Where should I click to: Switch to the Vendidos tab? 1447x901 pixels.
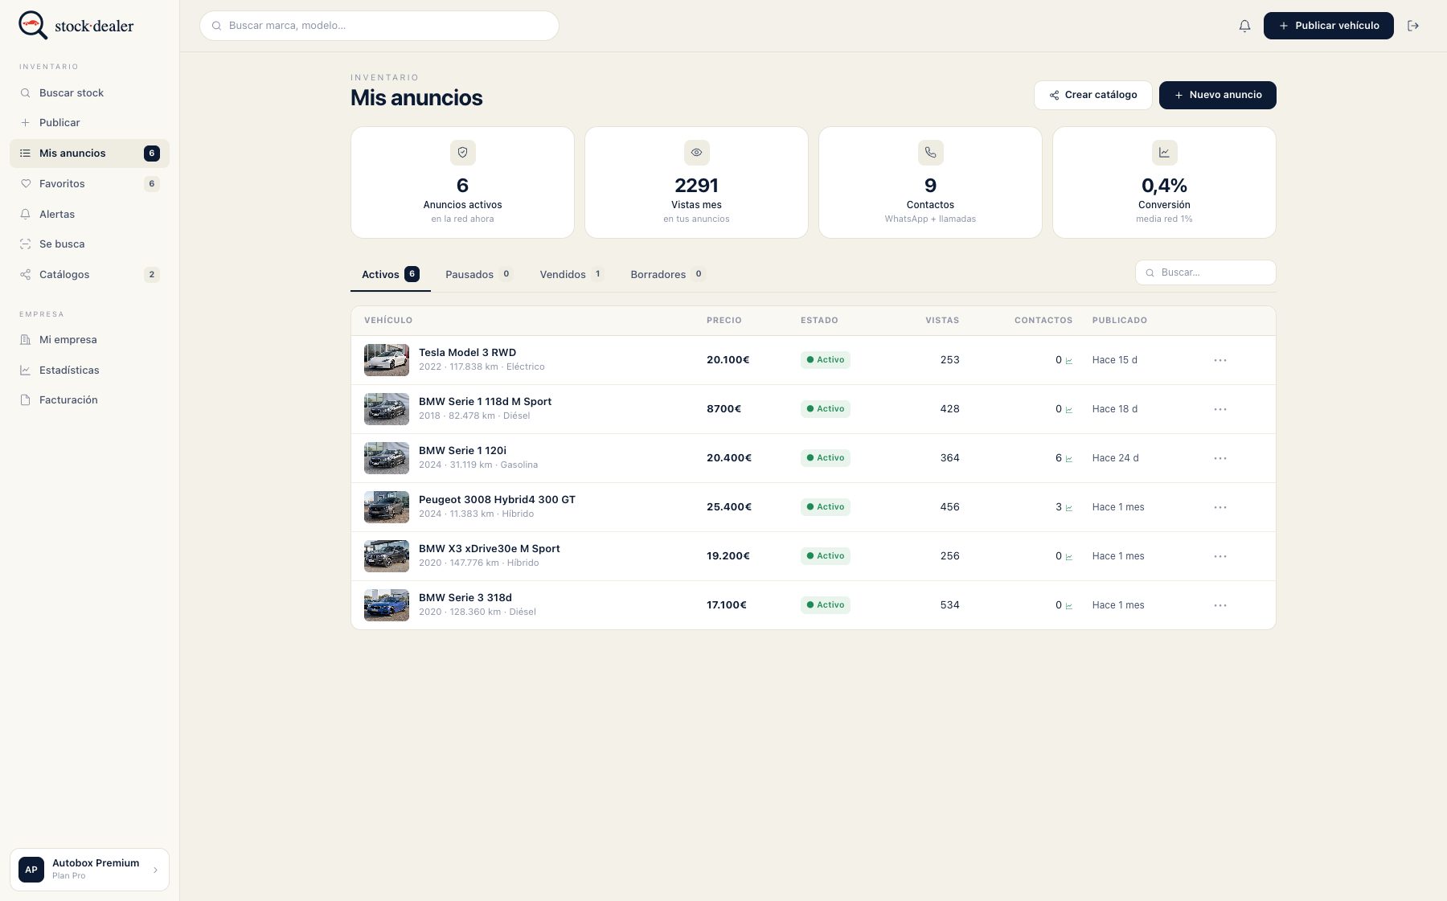[572, 274]
